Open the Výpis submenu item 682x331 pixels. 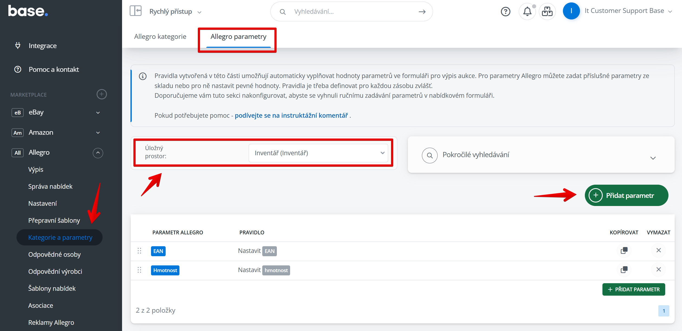(36, 170)
